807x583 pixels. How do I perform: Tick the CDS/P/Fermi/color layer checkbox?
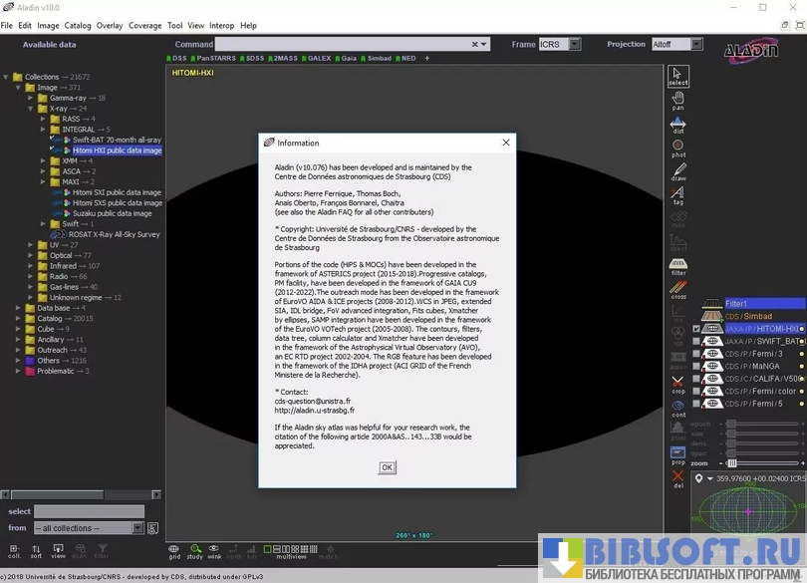click(696, 391)
